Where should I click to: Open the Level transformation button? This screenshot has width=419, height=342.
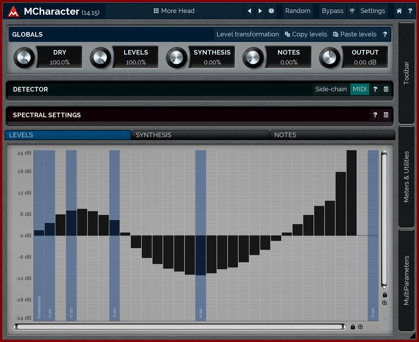pyautogui.click(x=247, y=34)
